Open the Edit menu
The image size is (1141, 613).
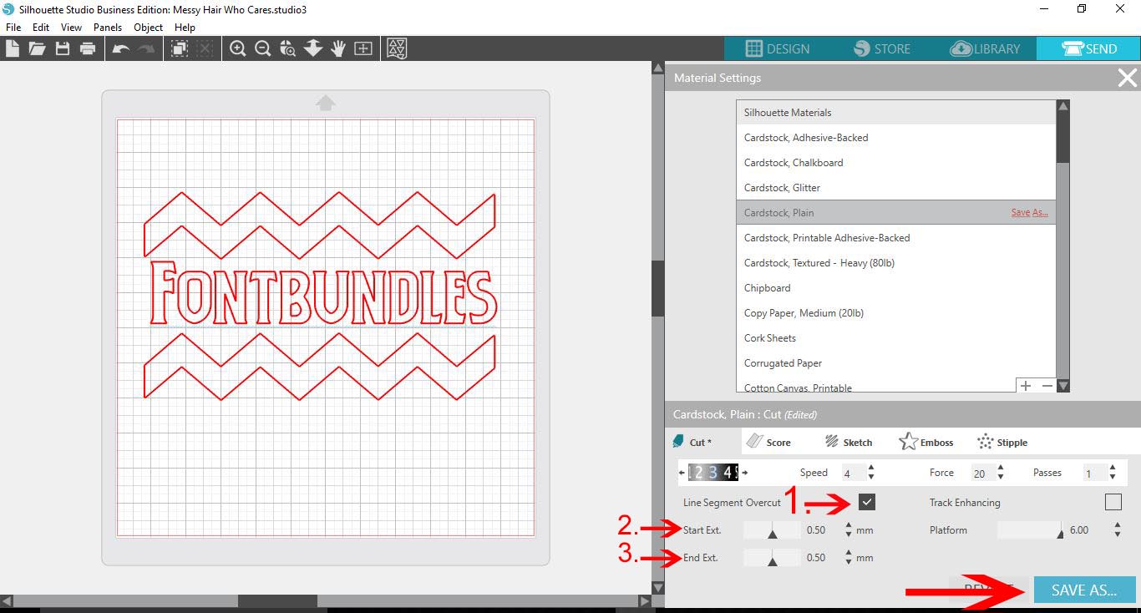click(x=41, y=28)
